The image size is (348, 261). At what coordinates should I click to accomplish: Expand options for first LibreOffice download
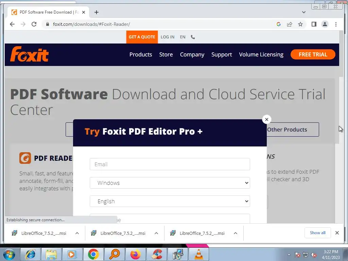pos(77,233)
